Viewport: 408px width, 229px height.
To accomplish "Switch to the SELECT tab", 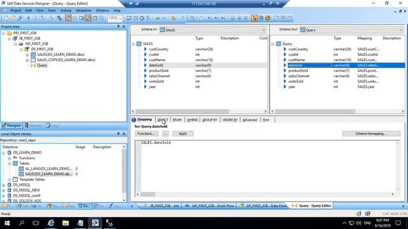I will 163,120.
